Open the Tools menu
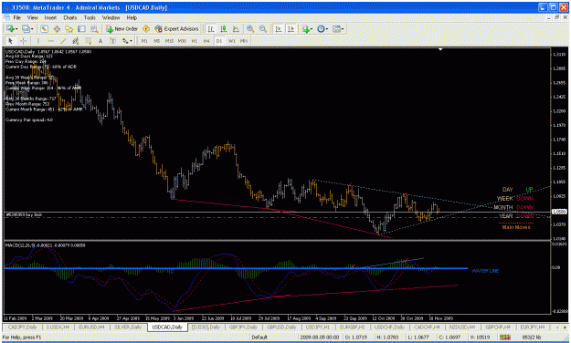 pyautogui.click(x=90, y=17)
